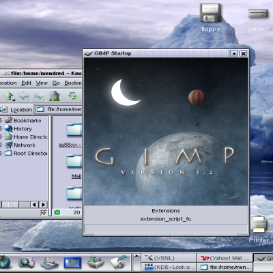Viewport: 273px width, 273px height.
Task: Click the GIMP Startup progress bar
Action: click(166, 228)
